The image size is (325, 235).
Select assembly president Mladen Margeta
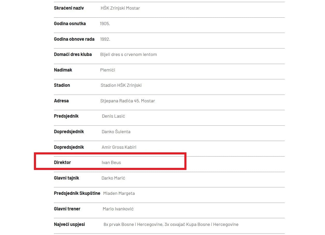pos(119,193)
